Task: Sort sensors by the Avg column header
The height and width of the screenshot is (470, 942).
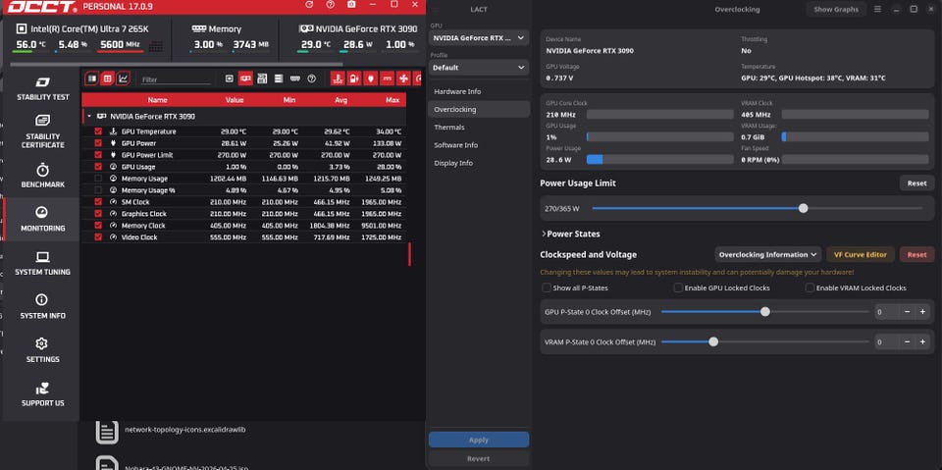Action: [x=341, y=100]
